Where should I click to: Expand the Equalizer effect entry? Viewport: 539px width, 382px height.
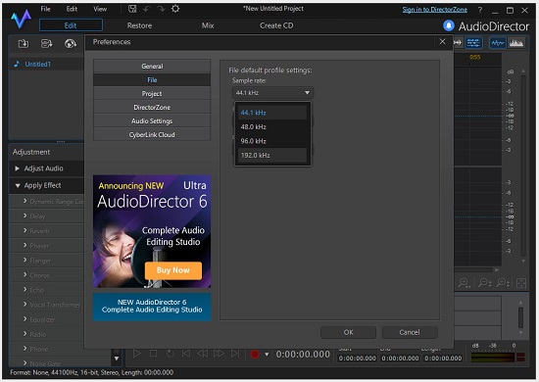25,319
